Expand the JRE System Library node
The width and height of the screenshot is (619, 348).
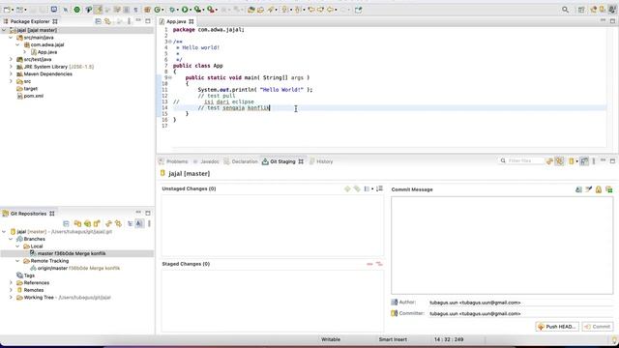[x=11, y=67]
